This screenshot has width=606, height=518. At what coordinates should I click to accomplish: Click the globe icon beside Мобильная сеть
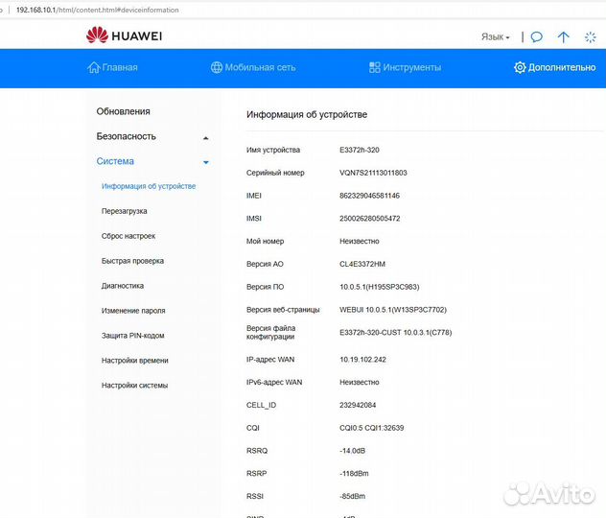pos(217,67)
